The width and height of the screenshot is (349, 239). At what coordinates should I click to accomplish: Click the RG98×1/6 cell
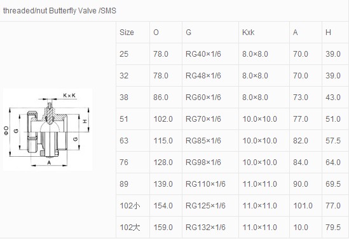pos(210,163)
